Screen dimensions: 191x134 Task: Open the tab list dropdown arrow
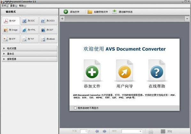tap(187, 19)
